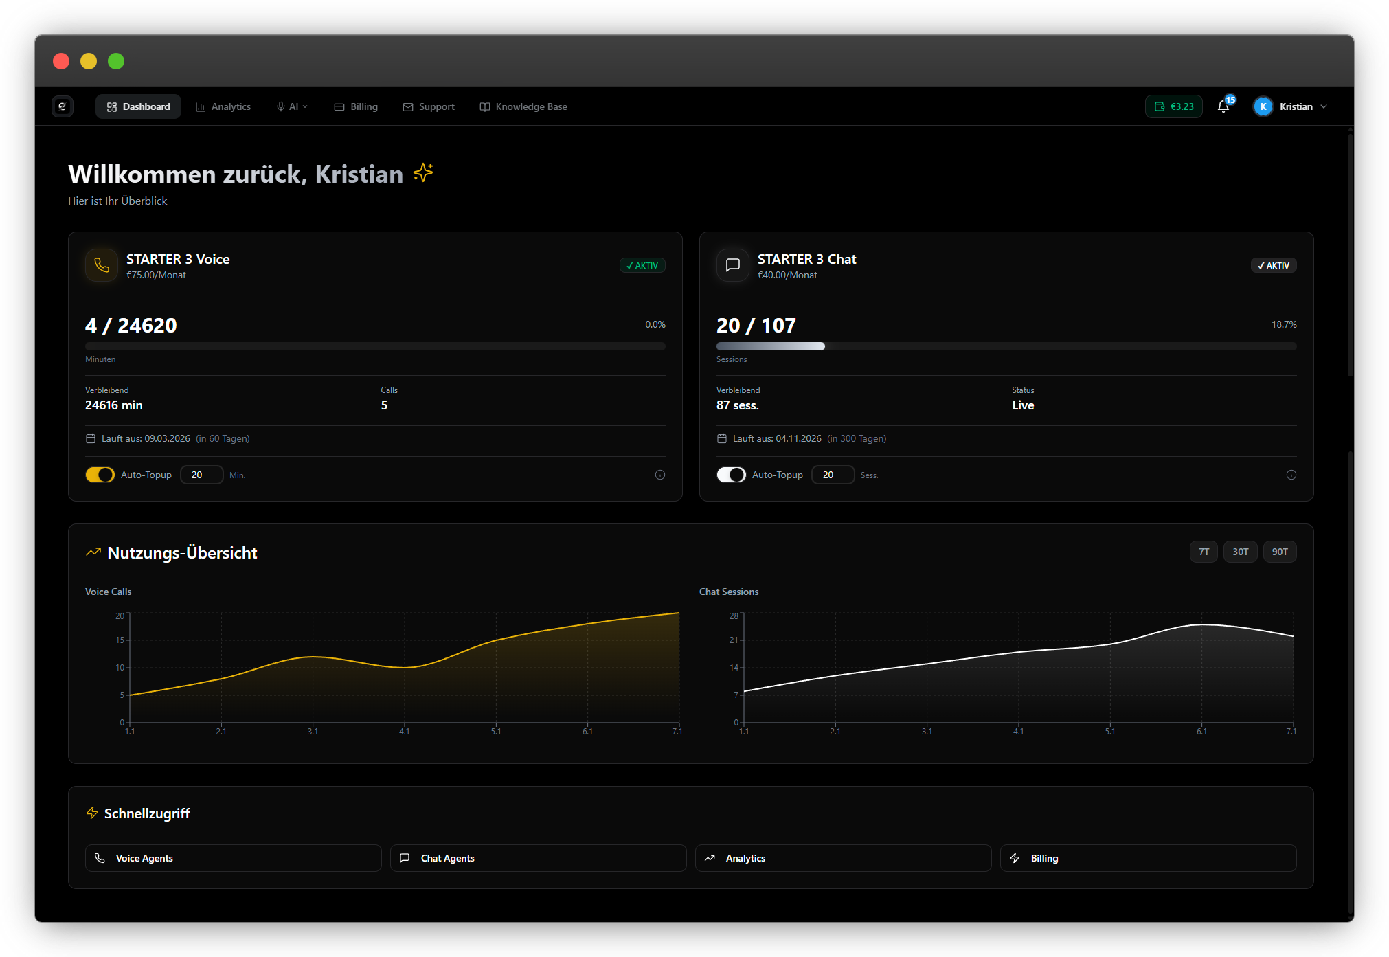Open the notifications bell
The image size is (1389, 957).
pos(1223,106)
